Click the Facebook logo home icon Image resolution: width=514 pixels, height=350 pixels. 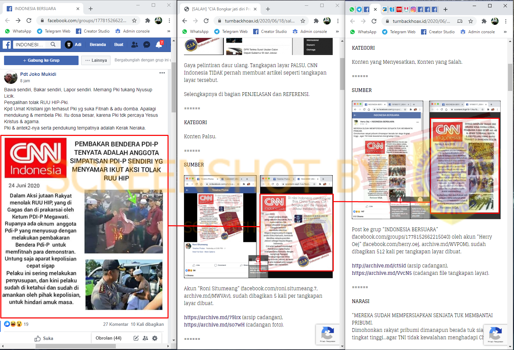(7, 45)
